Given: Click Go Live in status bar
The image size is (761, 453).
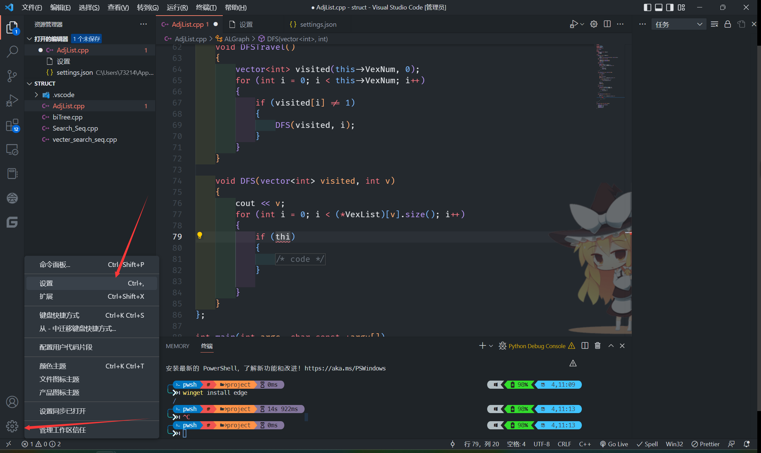Looking at the screenshot, I should (614, 444).
